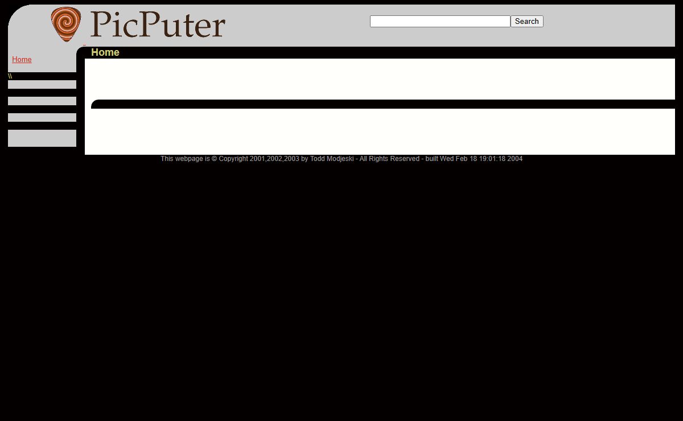Image resolution: width=683 pixels, height=421 pixels.
Task: Click the gray header area right of Search
Action: (x=609, y=23)
